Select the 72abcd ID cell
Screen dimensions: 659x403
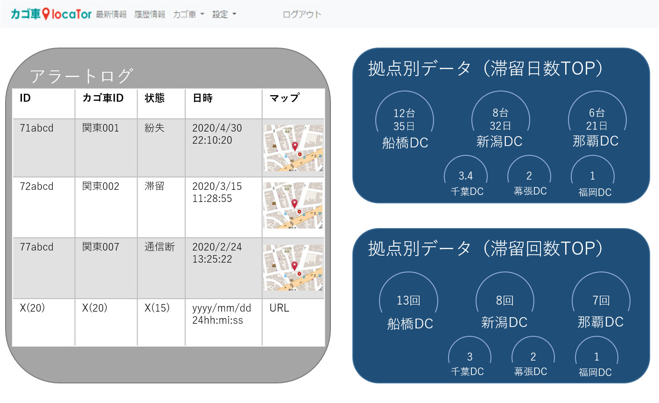tap(44, 208)
